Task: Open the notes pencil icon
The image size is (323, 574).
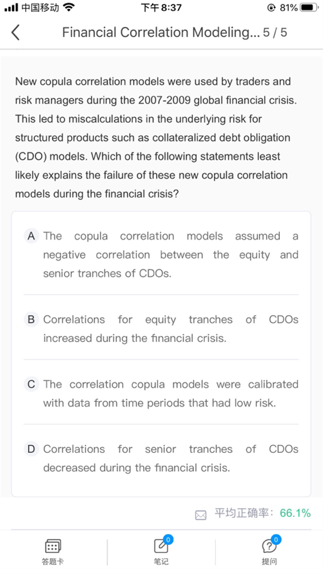Action: 161,546
